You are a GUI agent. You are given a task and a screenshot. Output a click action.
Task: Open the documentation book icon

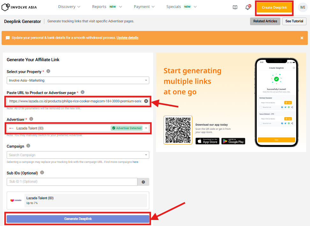click(x=235, y=7)
